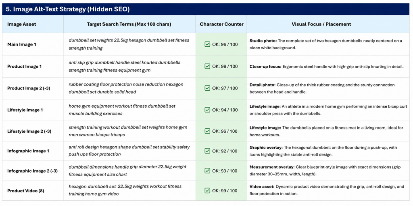Select the rubber coating search terms cell
The height and width of the screenshot is (206, 413).
coord(129,88)
